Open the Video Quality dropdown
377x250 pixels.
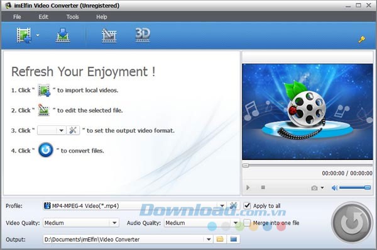(81, 223)
